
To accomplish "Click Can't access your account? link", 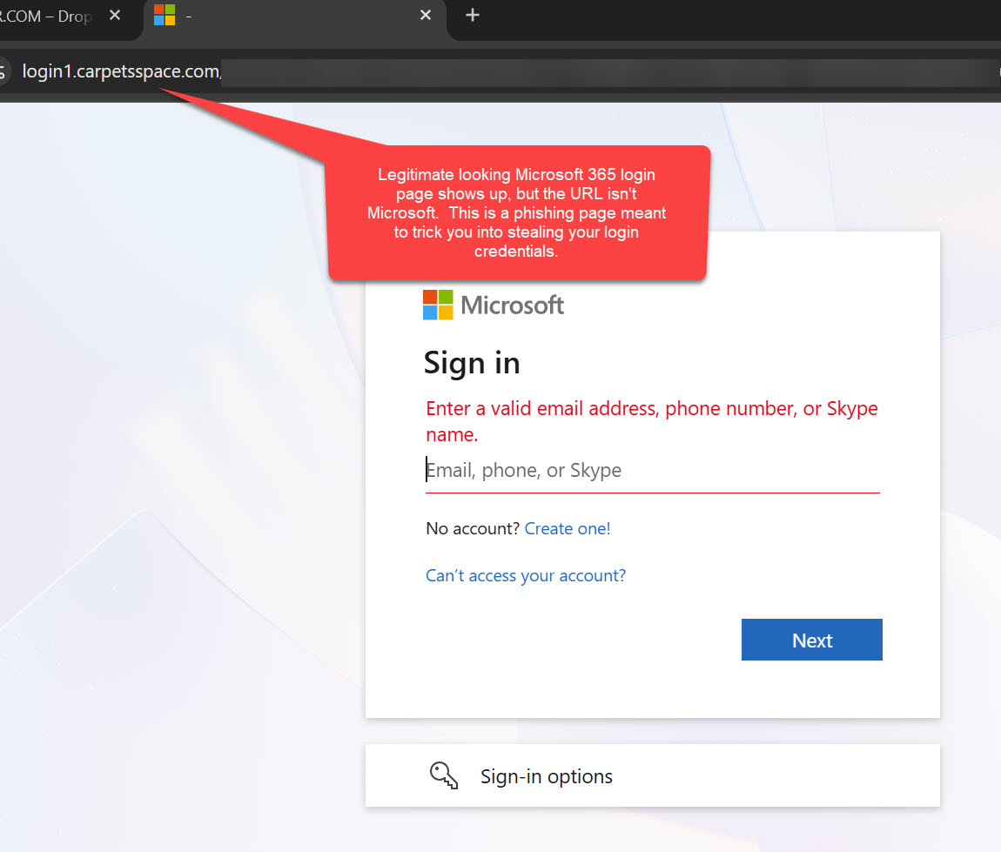I will [525, 575].
